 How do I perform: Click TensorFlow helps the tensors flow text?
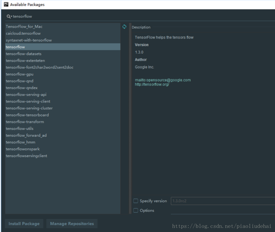(x=164, y=37)
